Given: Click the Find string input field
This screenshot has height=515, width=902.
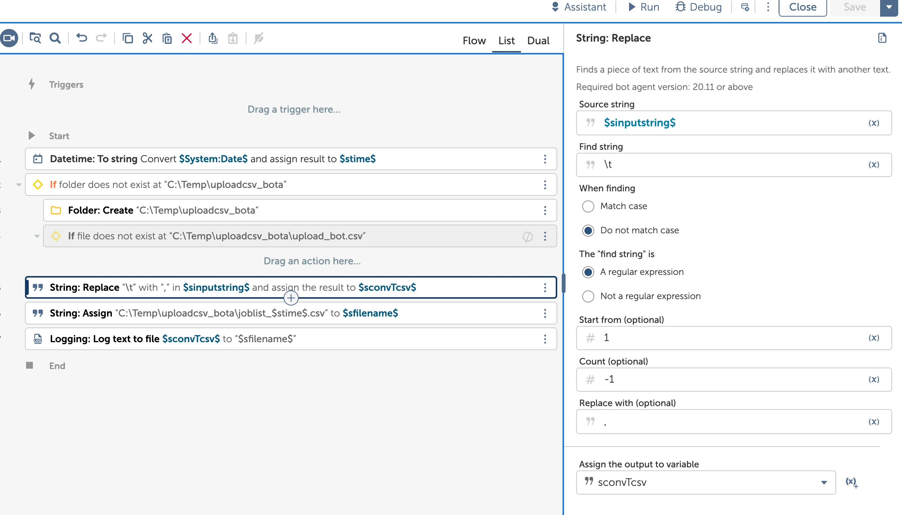Looking at the screenshot, I should click(x=734, y=164).
